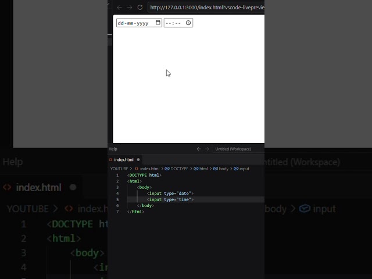Click the closing </body> tag line
The image size is (372, 279).
tap(145, 206)
